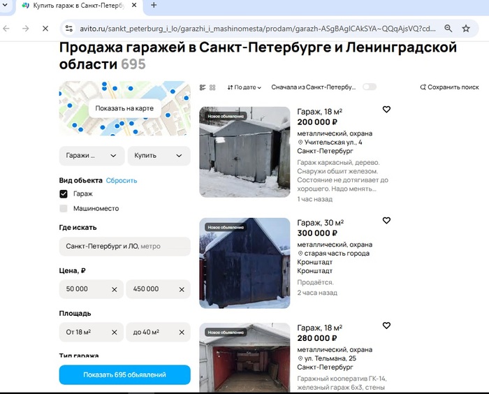
Task: Click heart icon on 280 000 ₽ listing
Action: [x=386, y=326]
